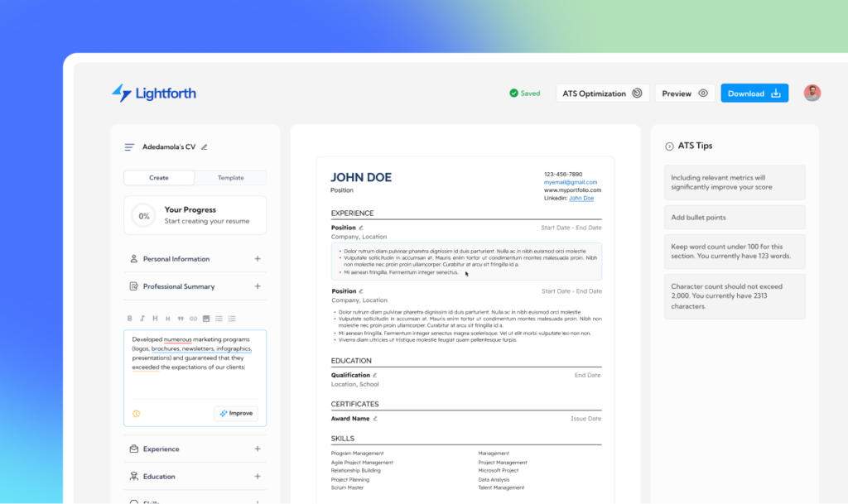Expand the Experience section
The height and width of the screenshot is (504, 848).
258,449
